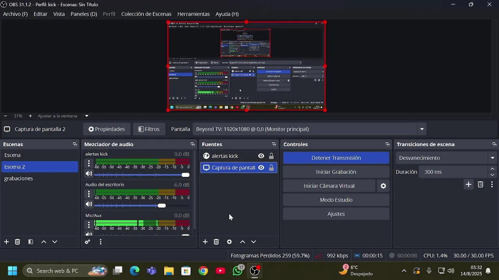Add a scene transition with plus
The image size is (499, 280).
click(469, 184)
